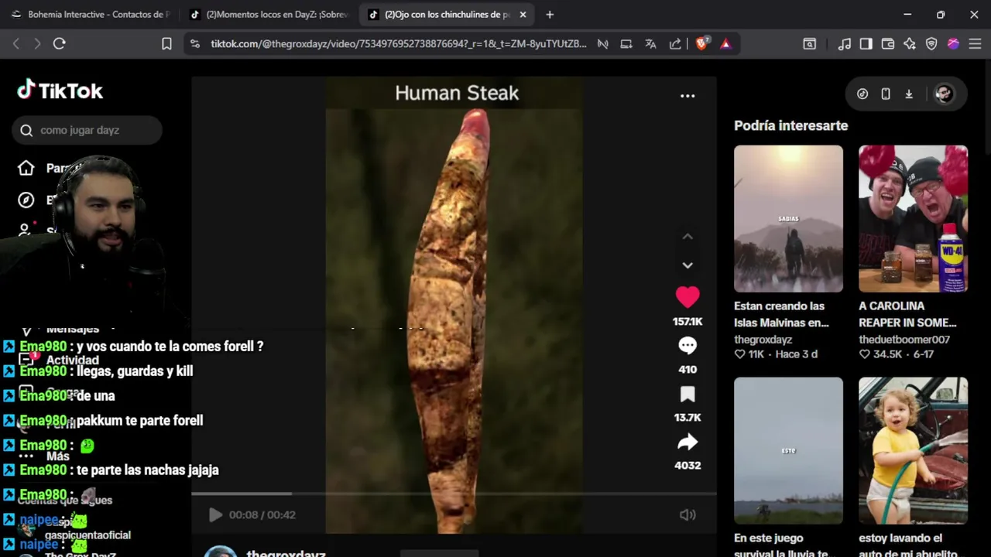Save the video with the bookmark icon

pyautogui.click(x=688, y=395)
